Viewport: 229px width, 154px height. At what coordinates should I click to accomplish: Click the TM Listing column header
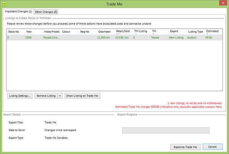[x=141, y=32]
